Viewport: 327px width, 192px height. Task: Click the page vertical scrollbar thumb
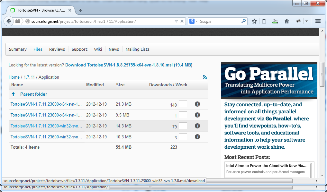coord(322,74)
